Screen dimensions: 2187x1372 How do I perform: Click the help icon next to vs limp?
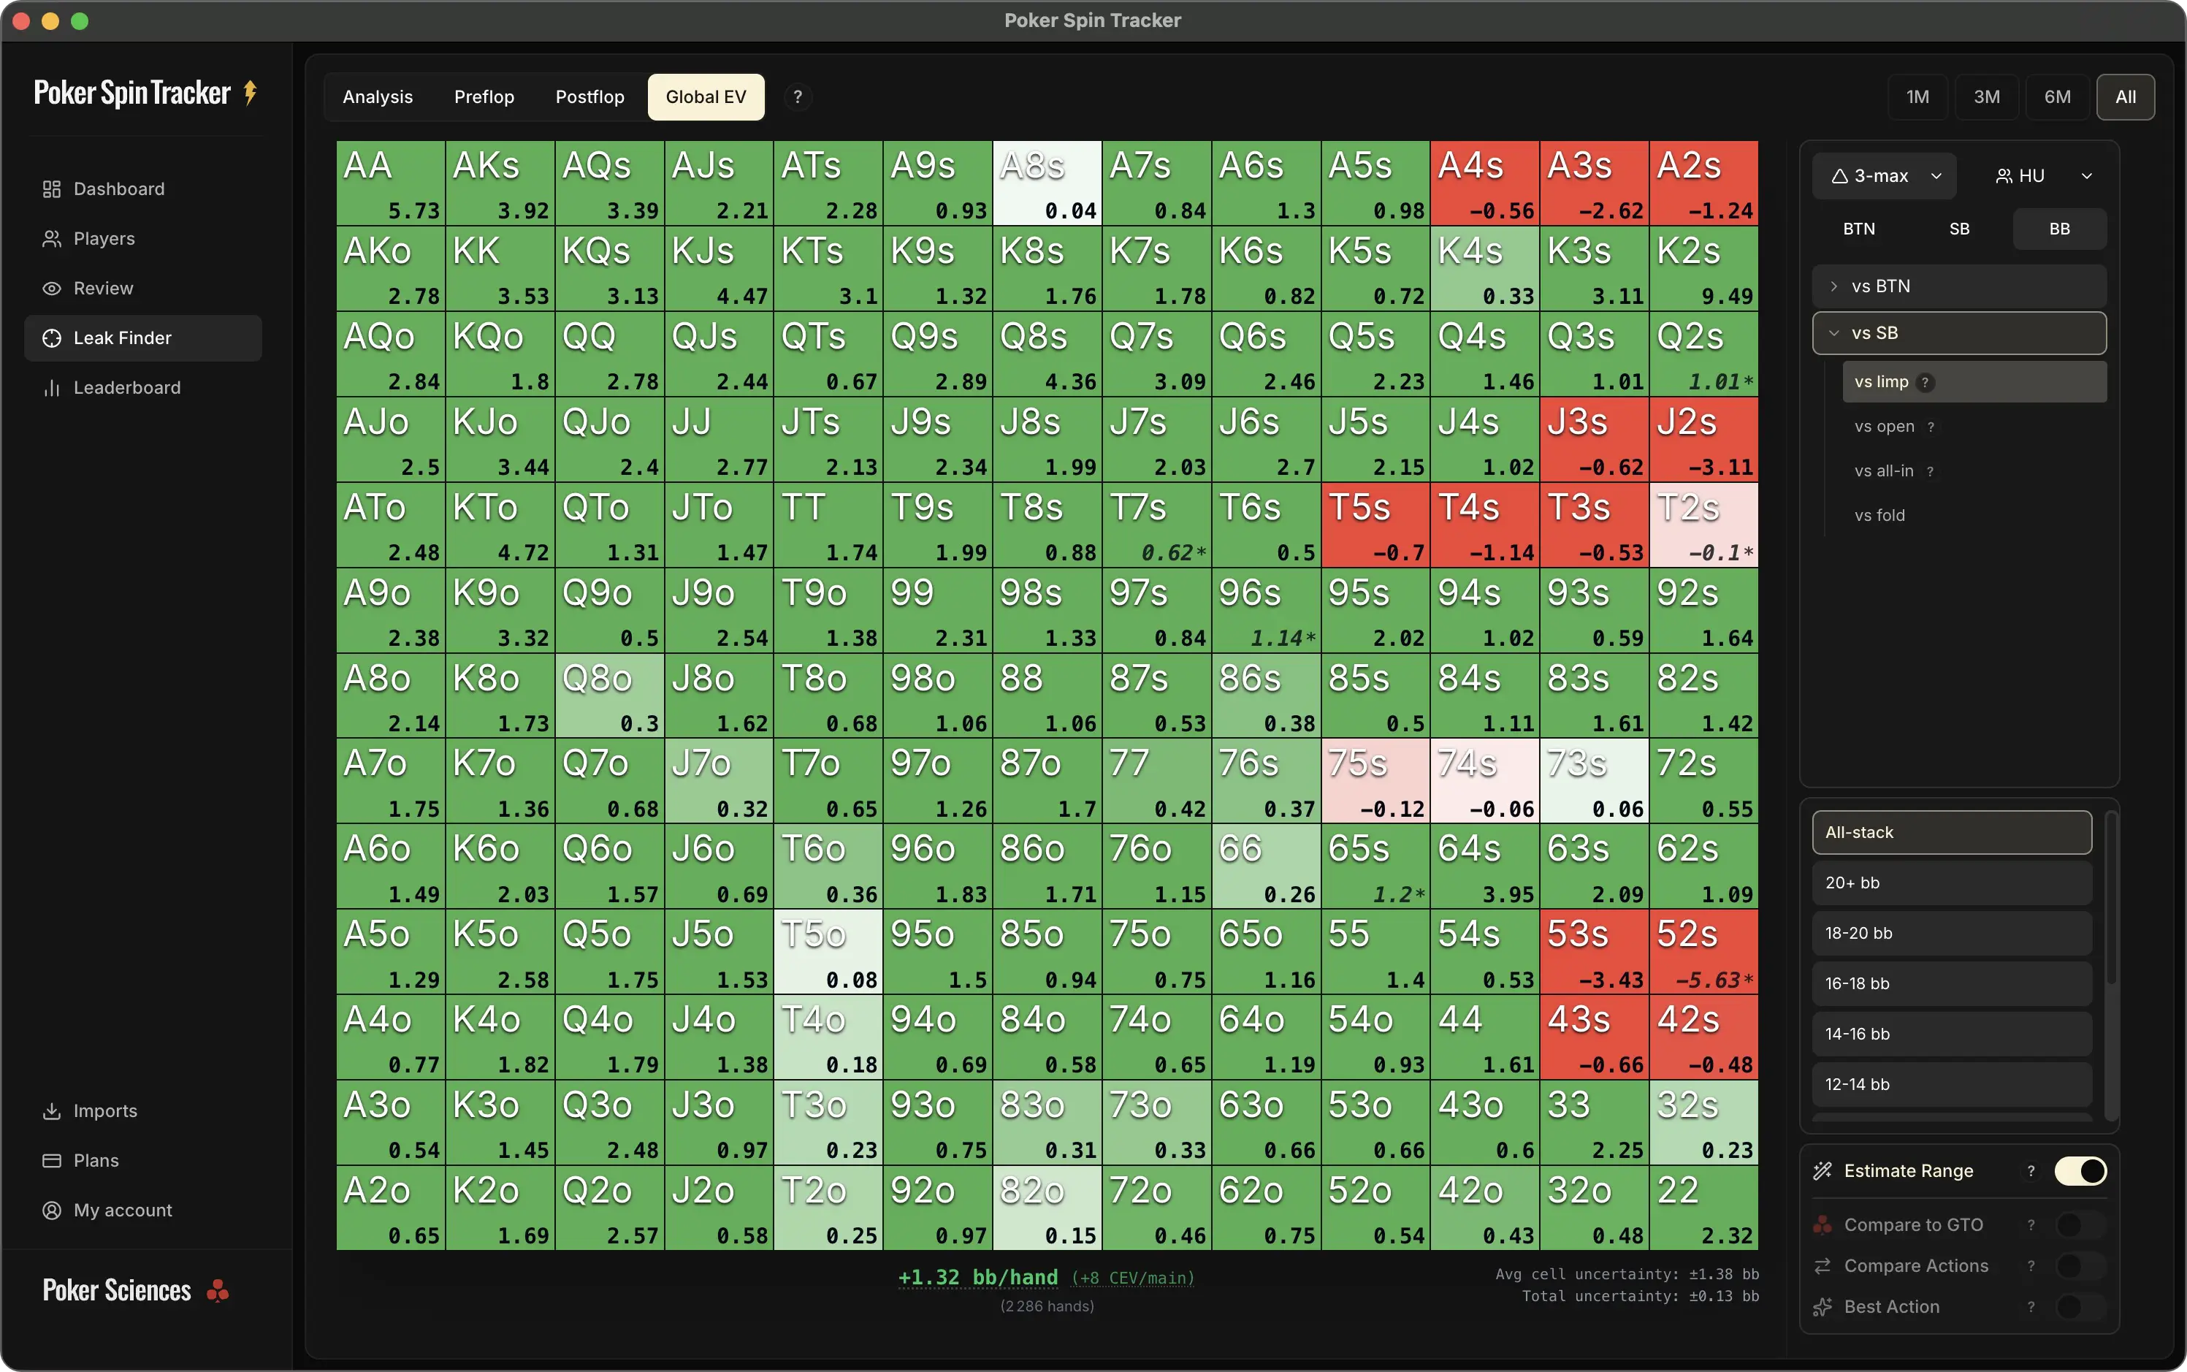1925,382
